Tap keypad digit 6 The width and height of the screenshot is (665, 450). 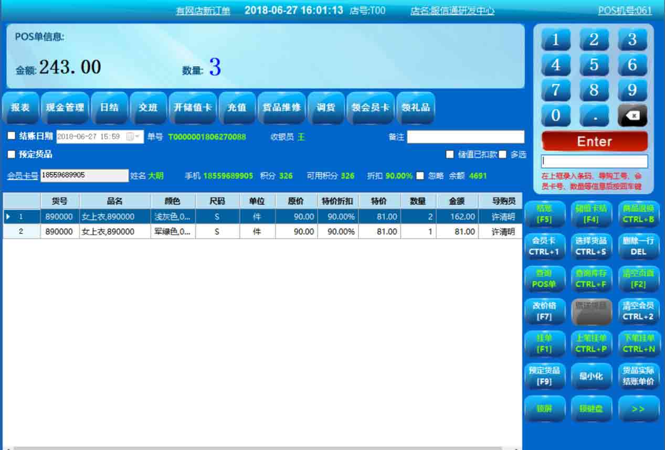[632, 65]
